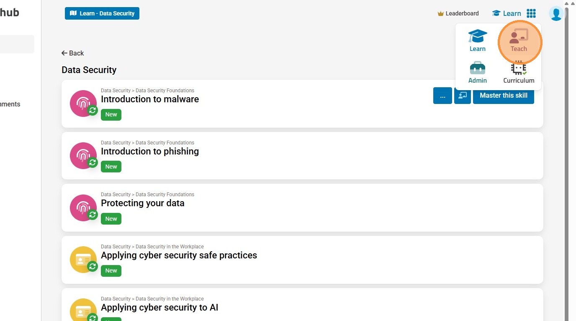Open the Curriculum app
Image resolution: width=576 pixels, height=321 pixels.
click(519, 73)
